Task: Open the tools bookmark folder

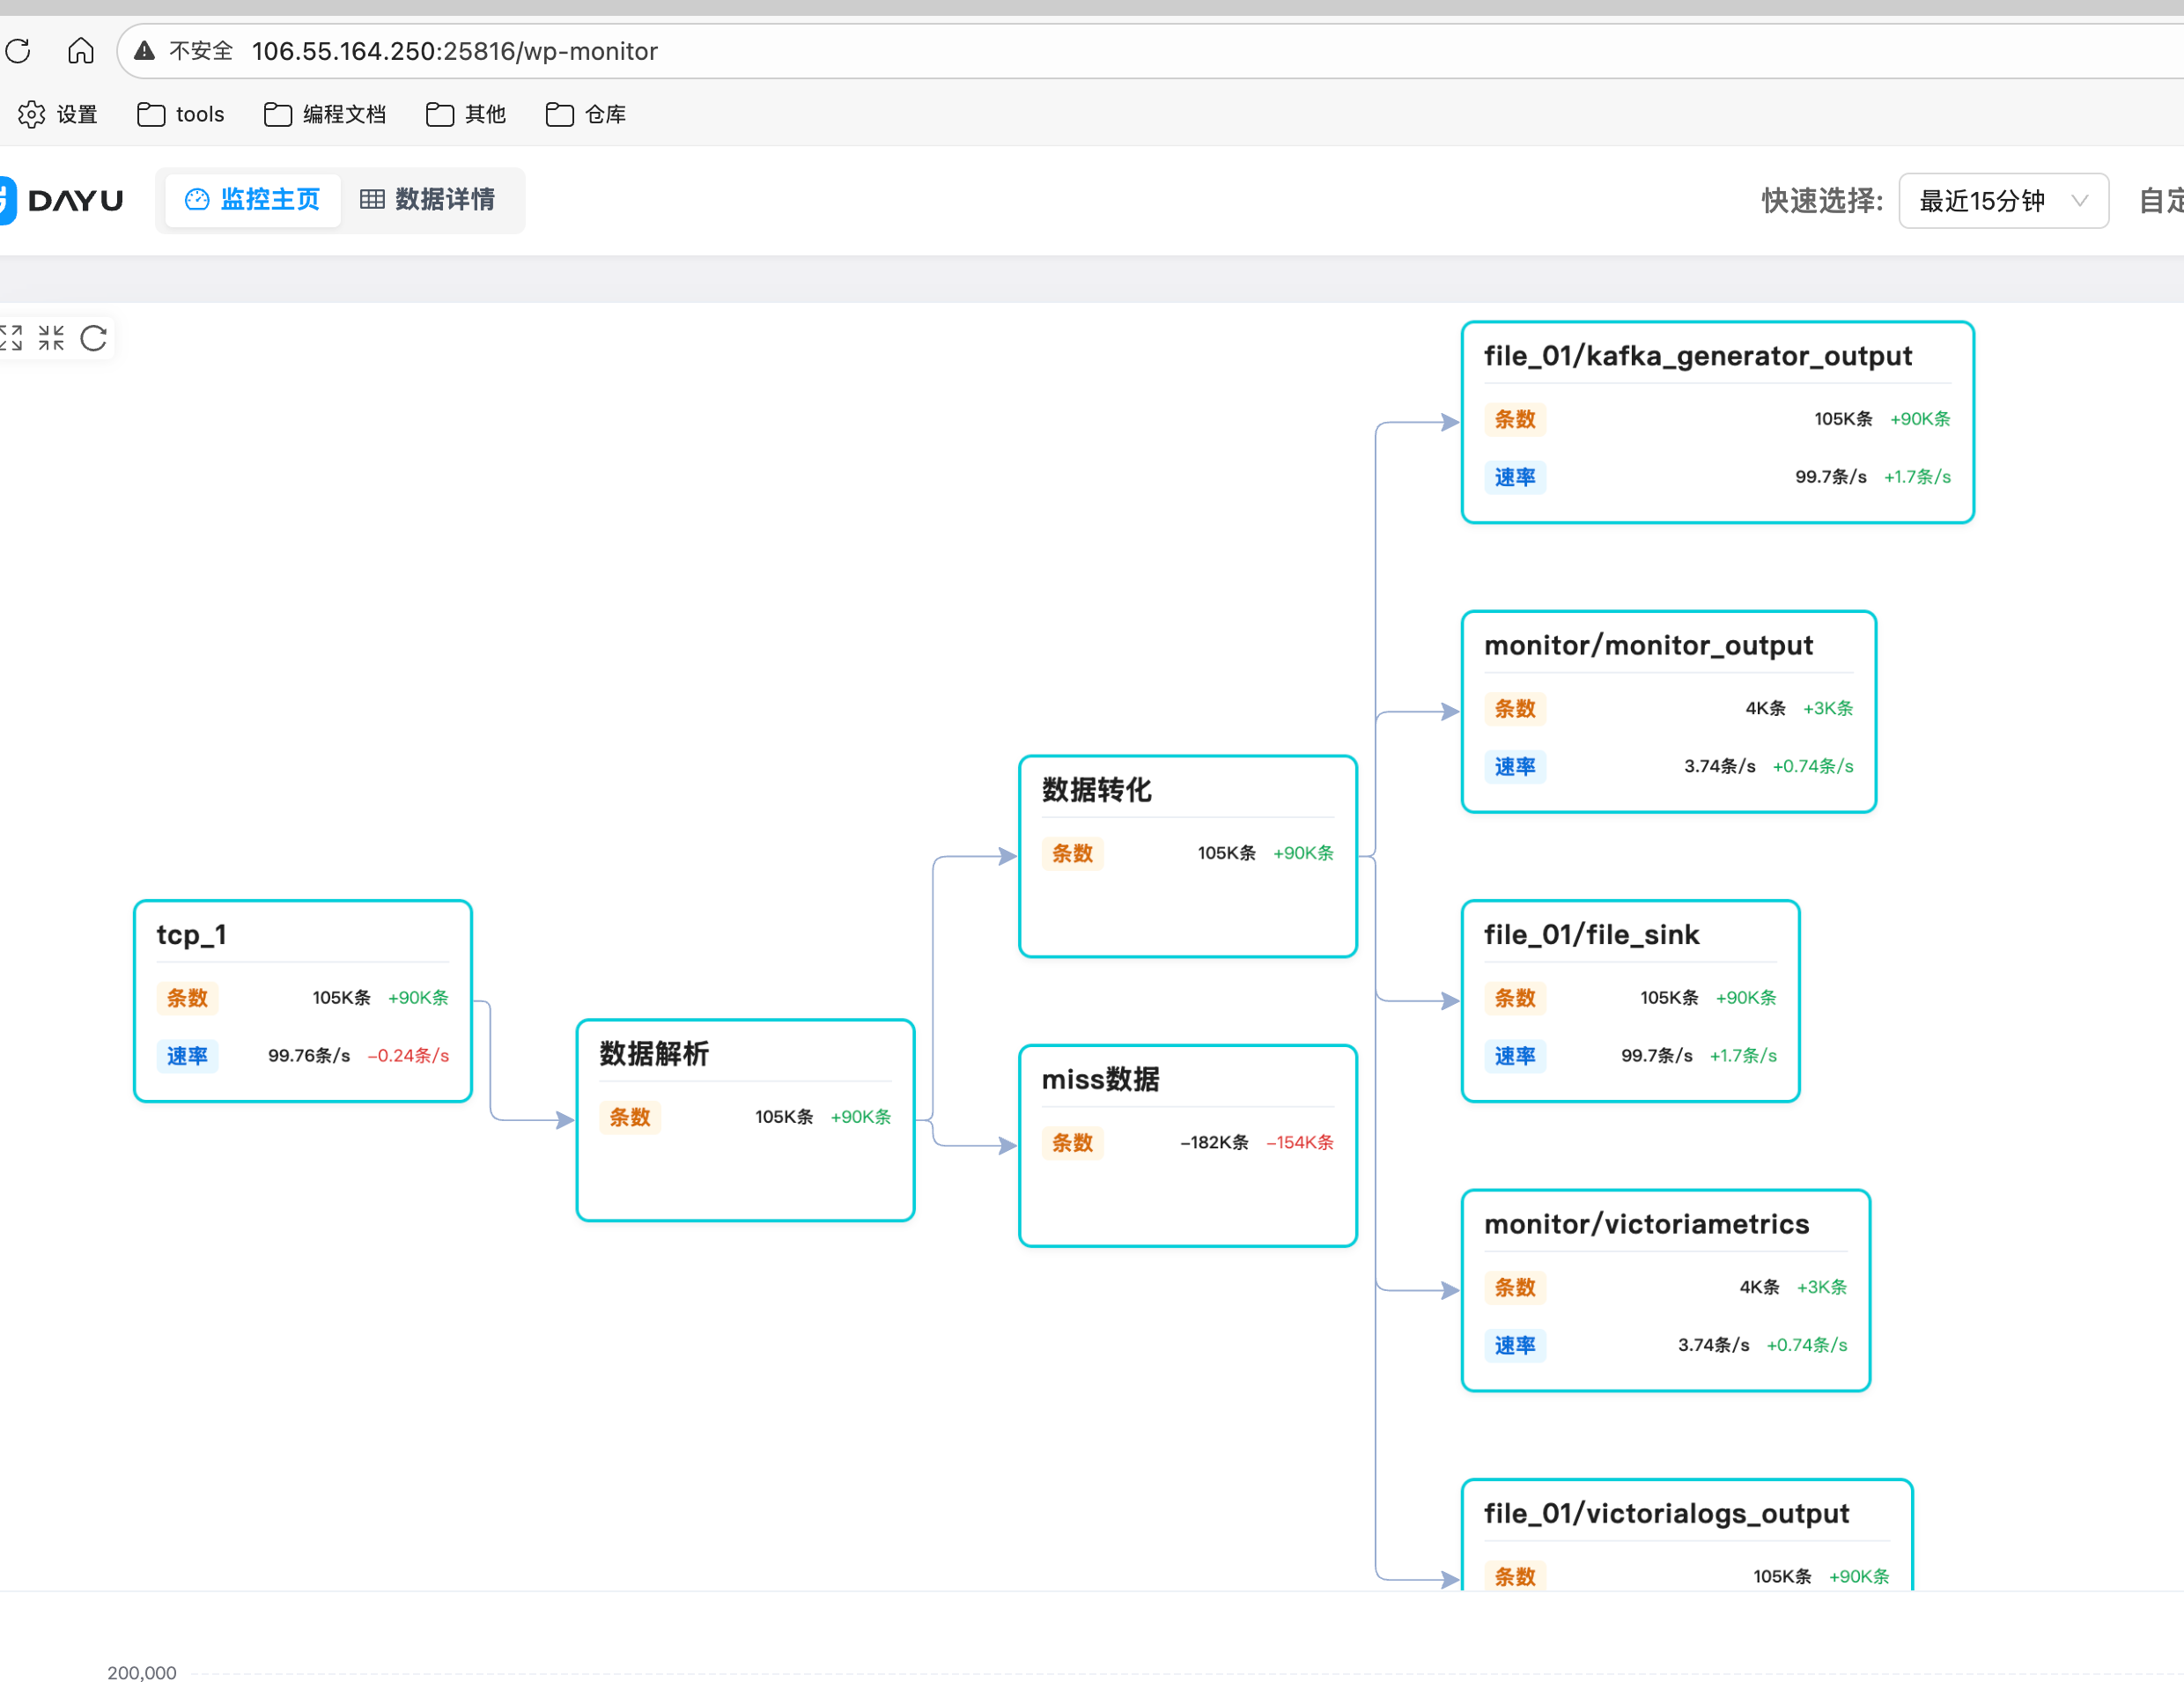Action: (181, 115)
